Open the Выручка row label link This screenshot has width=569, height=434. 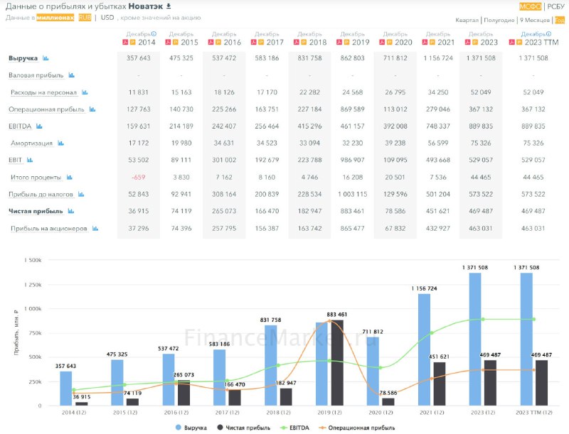pyautogui.click(x=23, y=58)
